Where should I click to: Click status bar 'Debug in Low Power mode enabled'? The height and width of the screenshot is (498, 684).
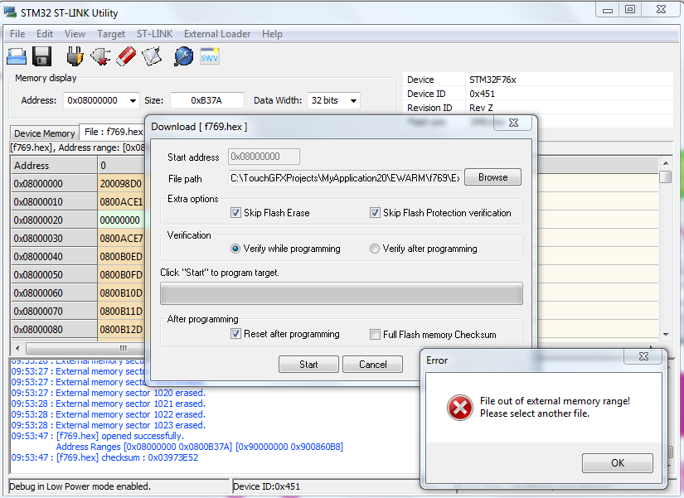point(80,486)
